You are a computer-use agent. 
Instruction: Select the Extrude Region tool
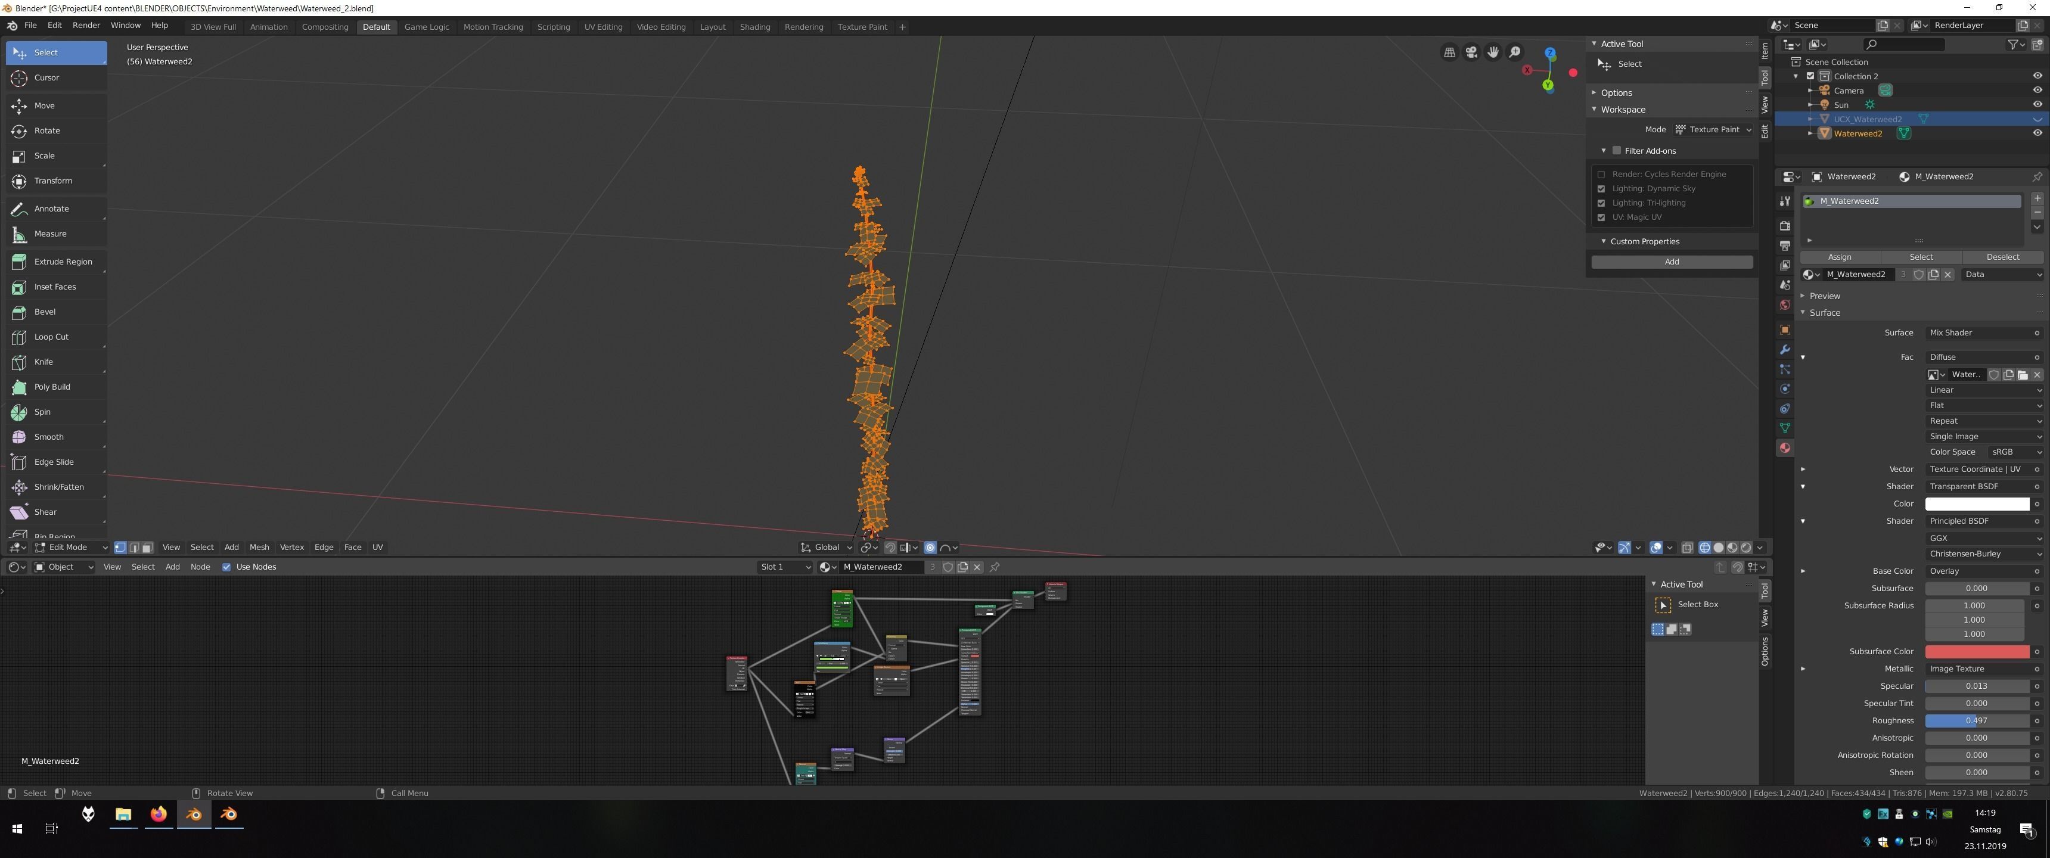[x=55, y=262]
